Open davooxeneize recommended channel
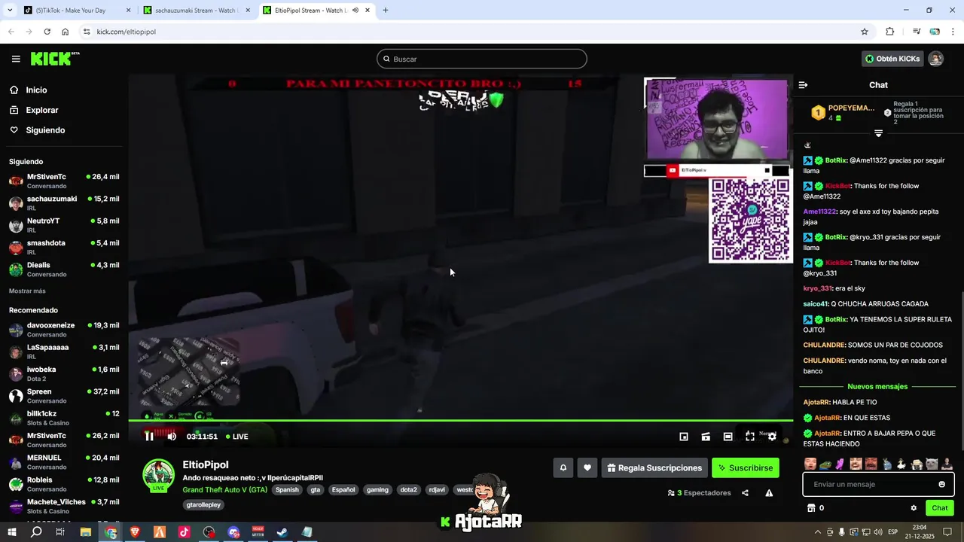This screenshot has height=542, width=964. coord(64,330)
